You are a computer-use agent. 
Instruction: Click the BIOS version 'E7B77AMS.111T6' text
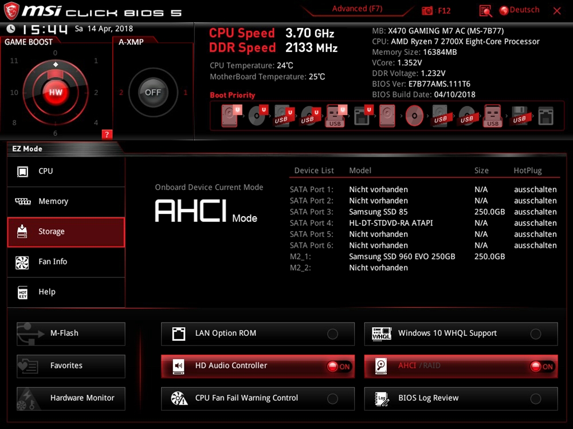439,84
